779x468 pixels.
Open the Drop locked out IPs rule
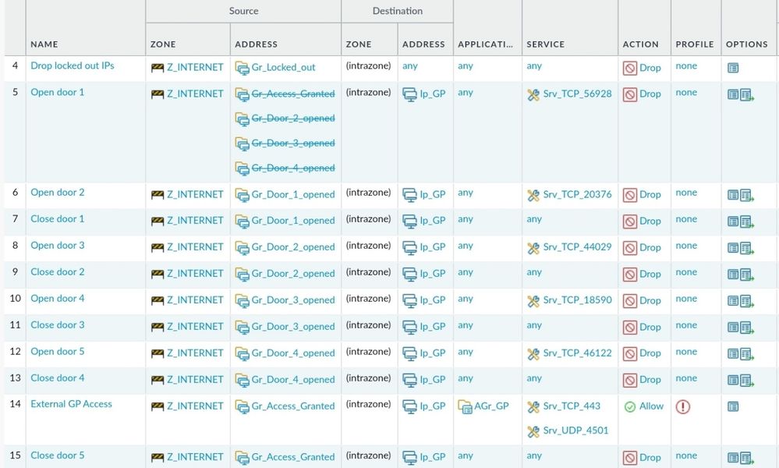73,66
